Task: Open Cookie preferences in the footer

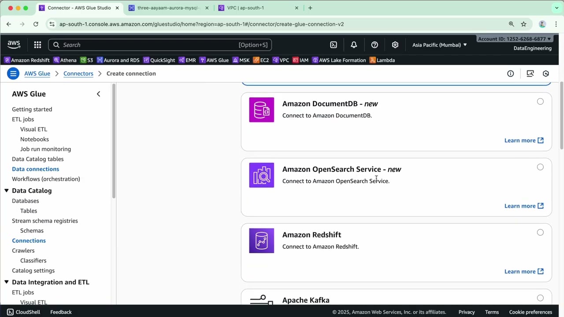Action: pyautogui.click(x=531, y=312)
